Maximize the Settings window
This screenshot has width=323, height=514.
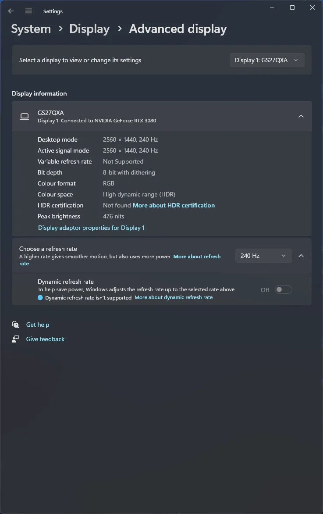pyautogui.click(x=292, y=7)
